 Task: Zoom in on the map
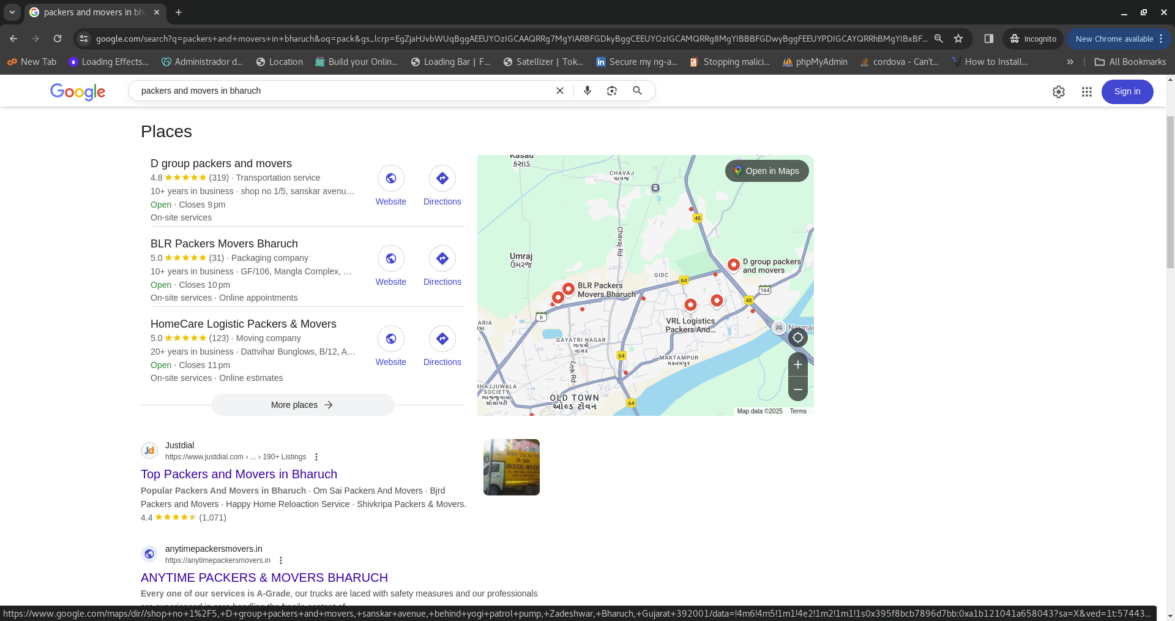tap(798, 364)
